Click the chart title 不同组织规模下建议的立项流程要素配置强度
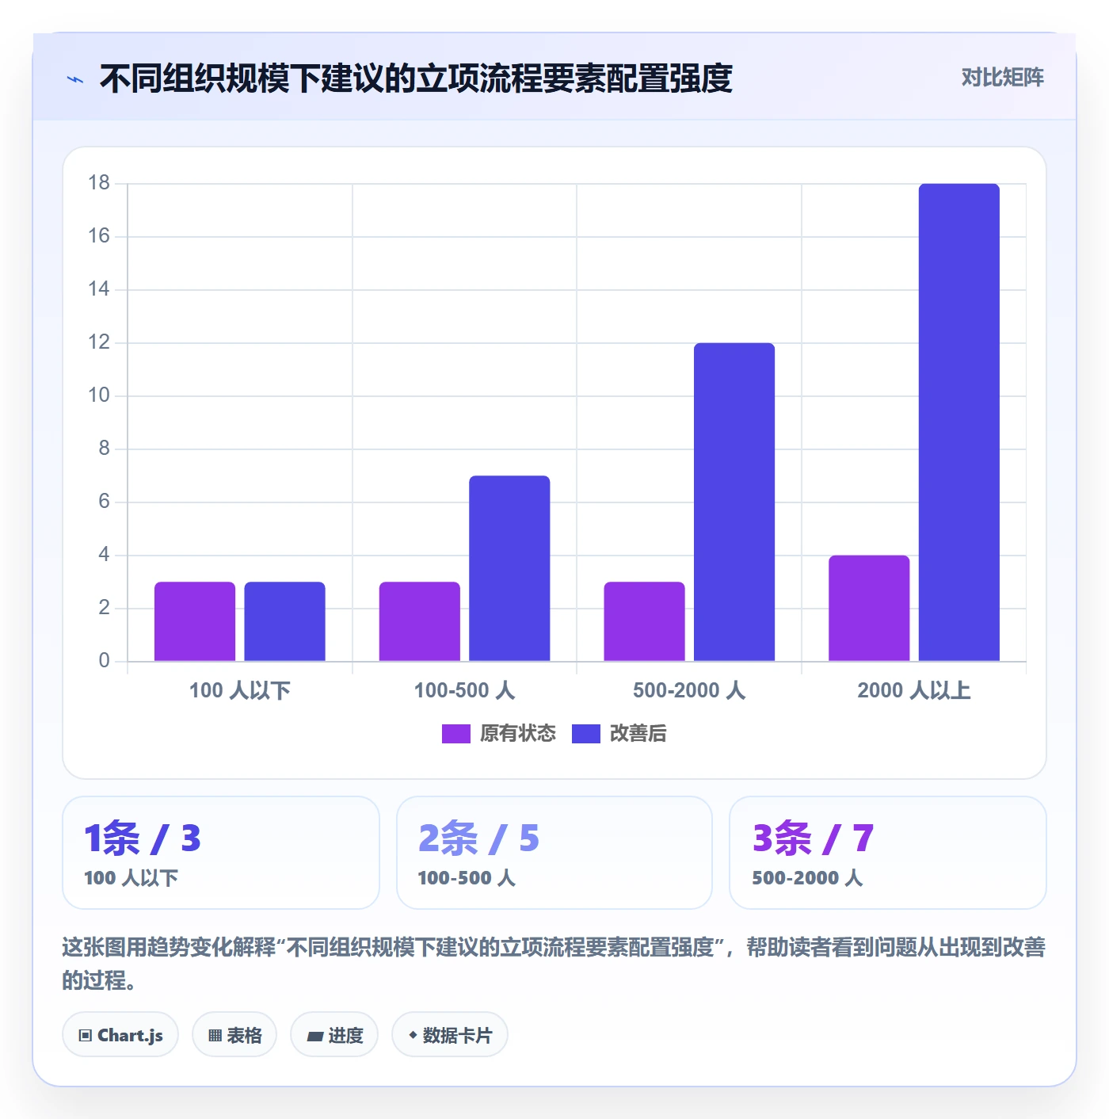The height and width of the screenshot is (1119, 1109). click(x=416, y=78)
